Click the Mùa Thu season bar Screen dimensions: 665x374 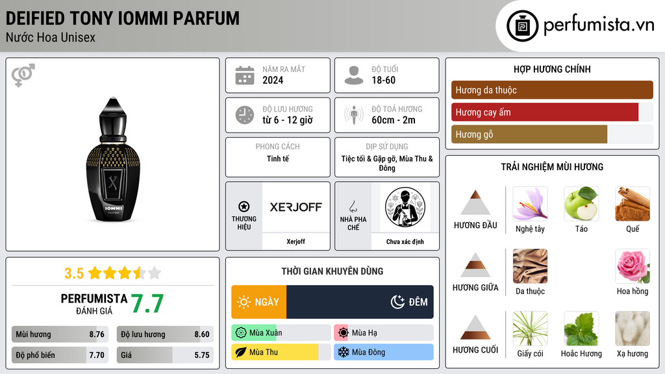tap(281, 352)
